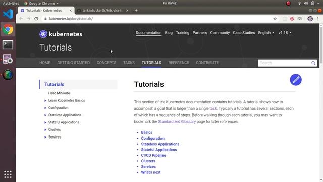Open the battery indicator in top bar

(313, 3)
